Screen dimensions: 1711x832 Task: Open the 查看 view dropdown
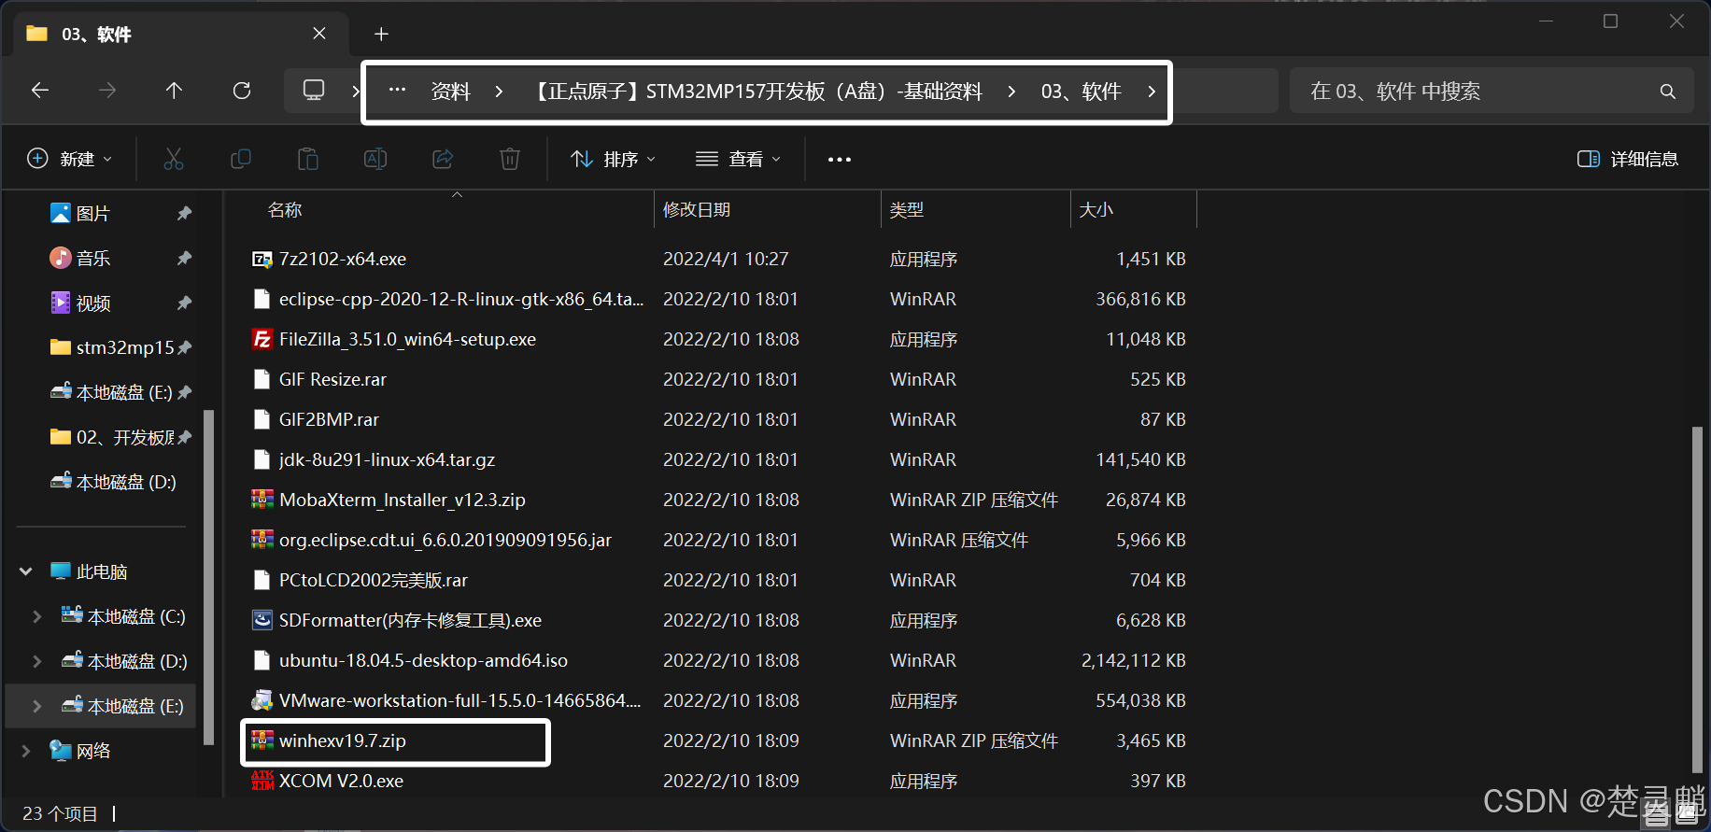click(x=738, y=159)
